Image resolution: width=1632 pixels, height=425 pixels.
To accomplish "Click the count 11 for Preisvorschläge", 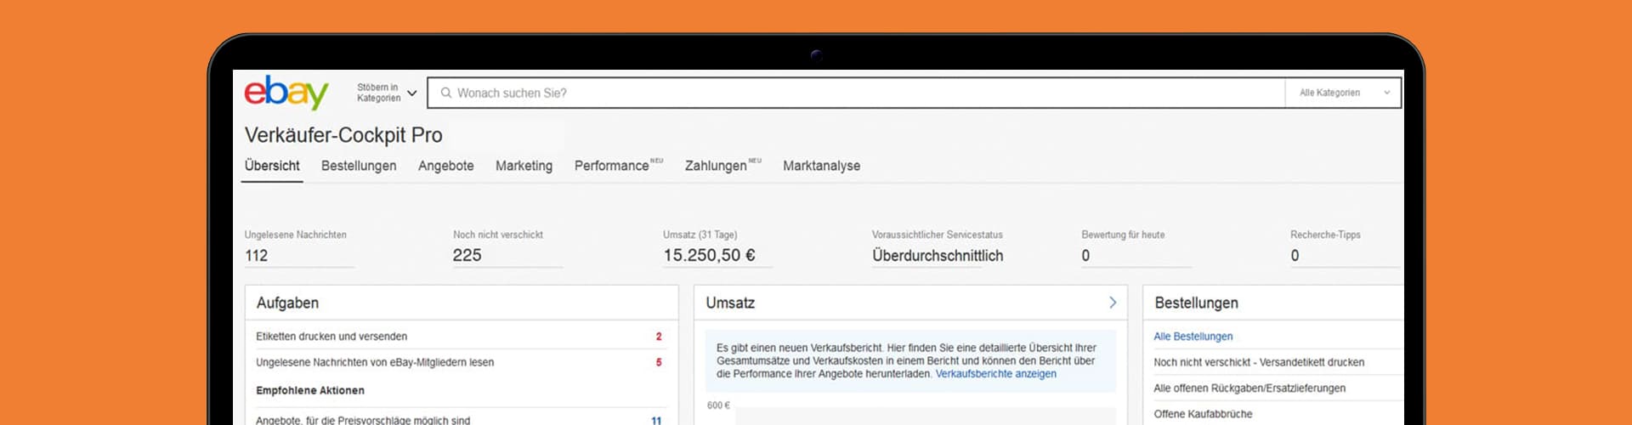I will pyautogui.click(x=656, y=420).
